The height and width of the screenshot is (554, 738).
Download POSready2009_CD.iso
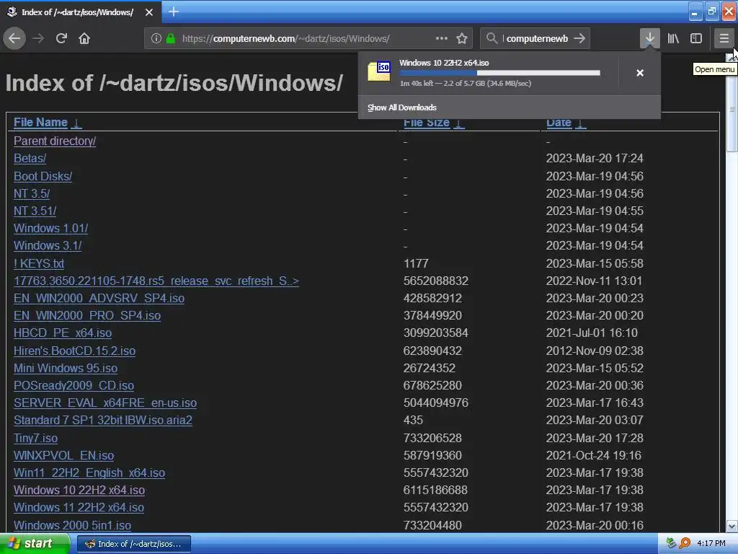(74, 386)
